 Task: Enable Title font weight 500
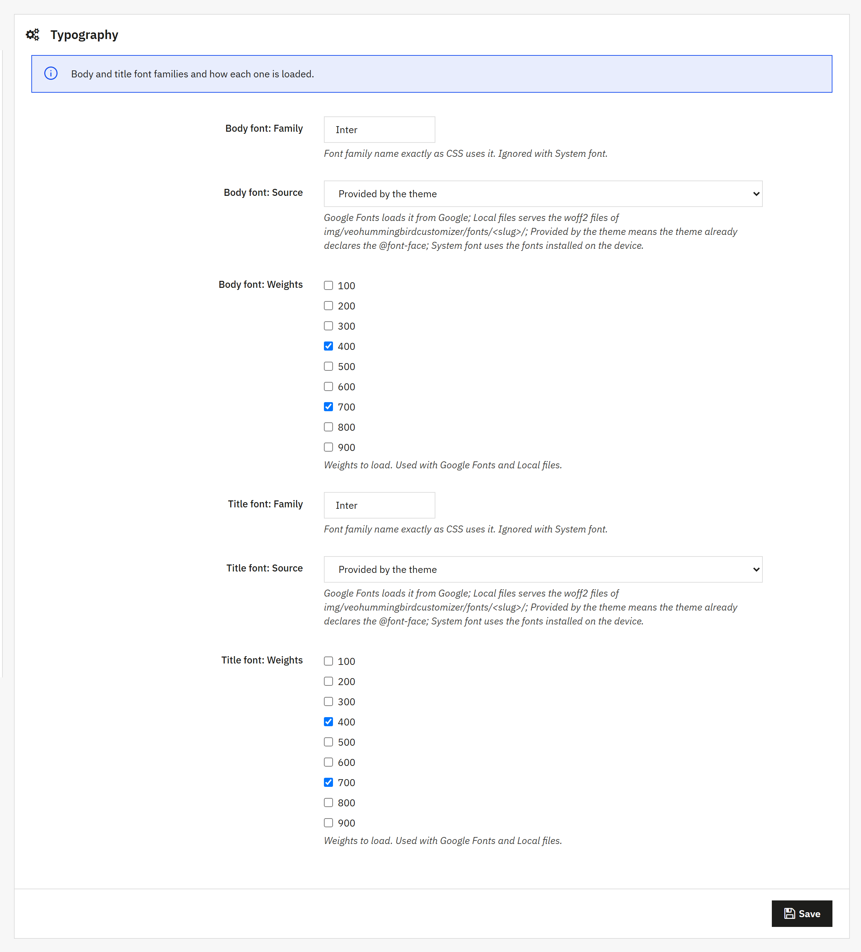pos(328,742)
